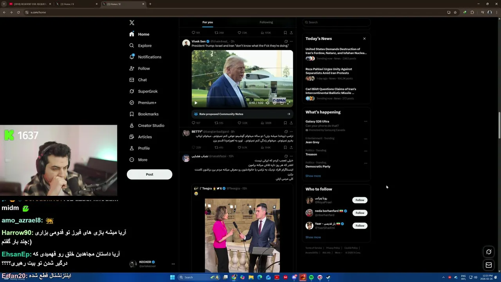Open options for Treason trend
This screenshot has height=282, width=501.
click(x=366, y=151)
